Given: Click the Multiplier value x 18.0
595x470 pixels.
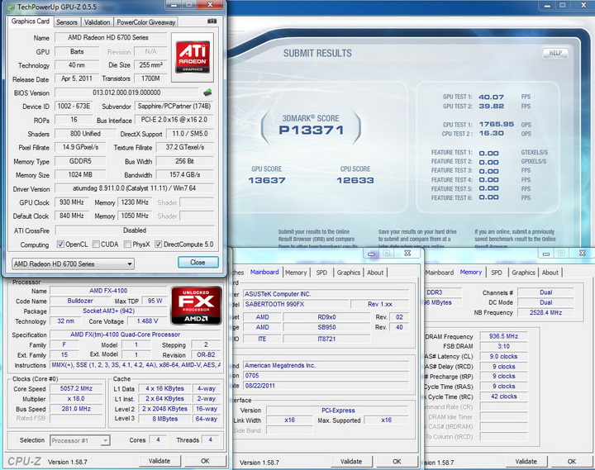Looking at the screenshot, I should pyautogui.click(x=76, y=399).
